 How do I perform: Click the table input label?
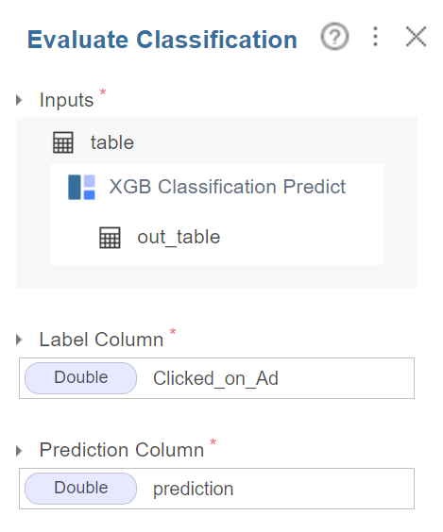[112, 142]
